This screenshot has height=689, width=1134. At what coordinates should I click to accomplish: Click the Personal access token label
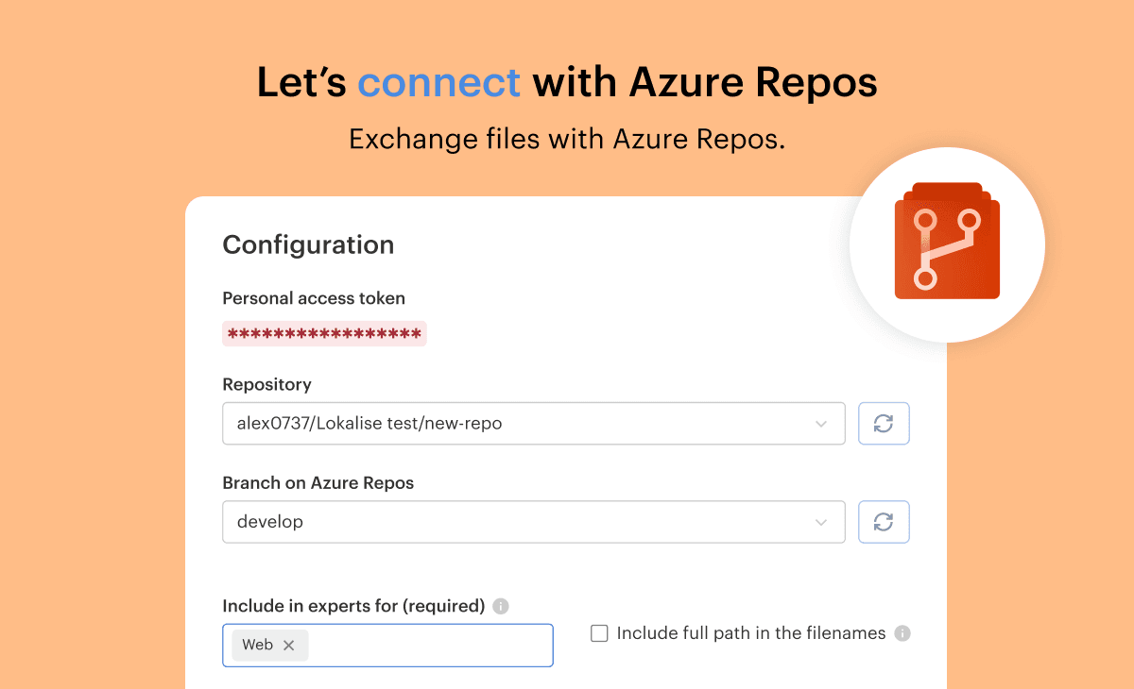point(314,298)
